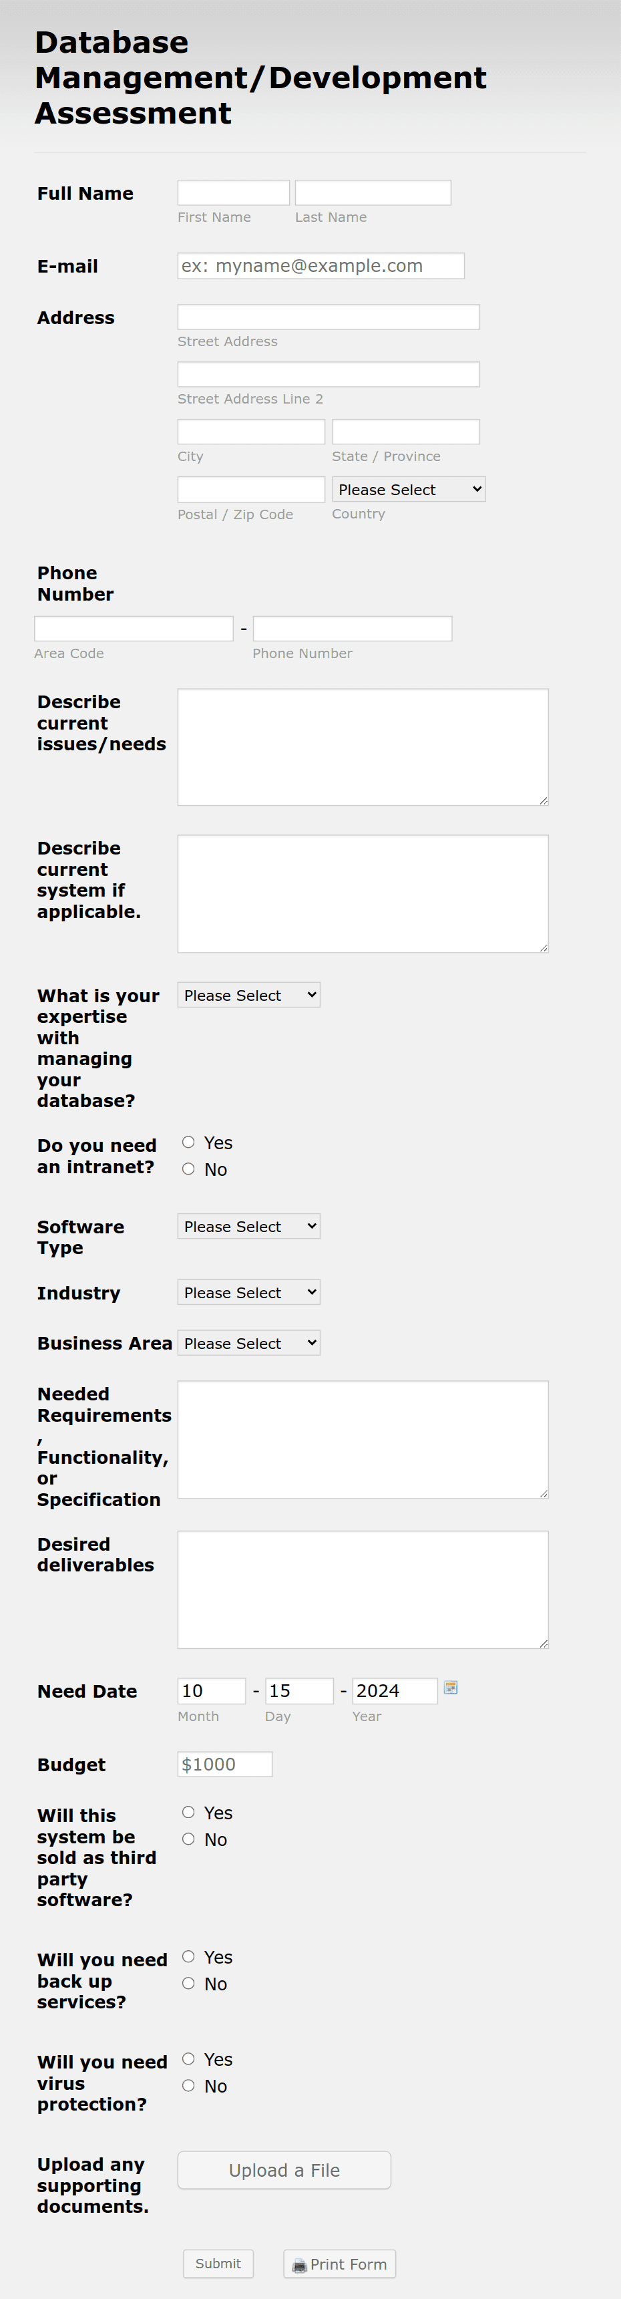Focus the E-mail address field

point(319,265)
